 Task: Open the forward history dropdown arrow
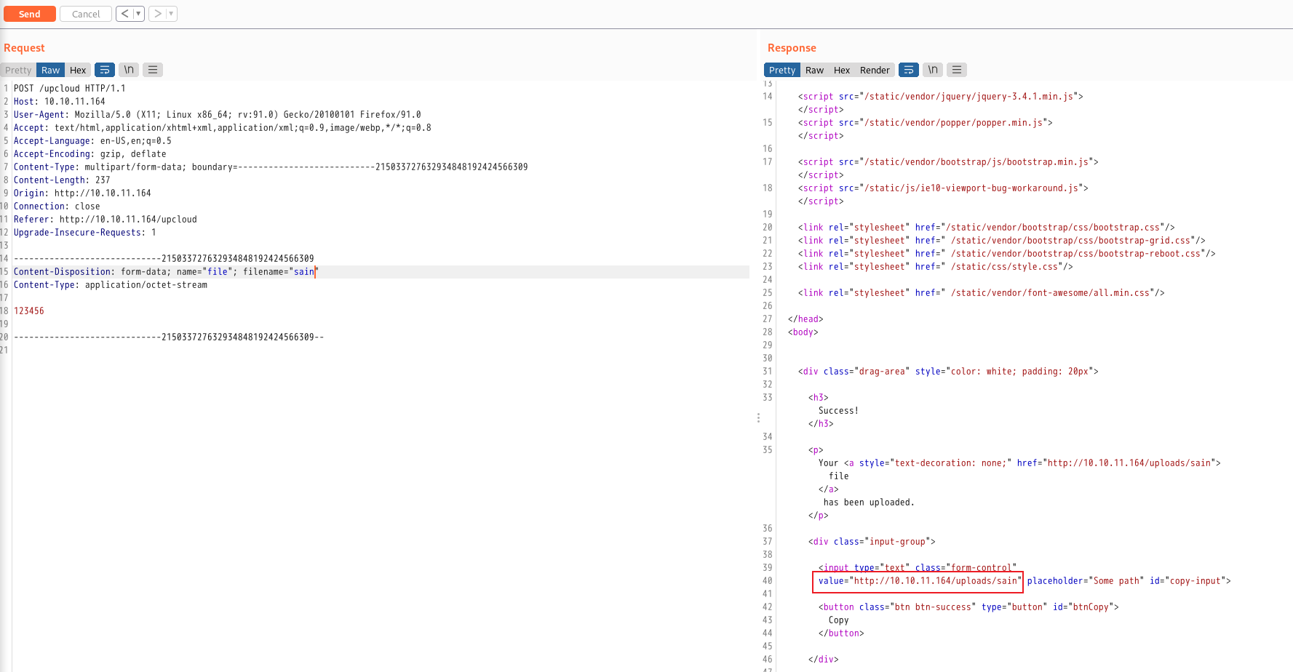pyautogui.click(x=171, y=14)
